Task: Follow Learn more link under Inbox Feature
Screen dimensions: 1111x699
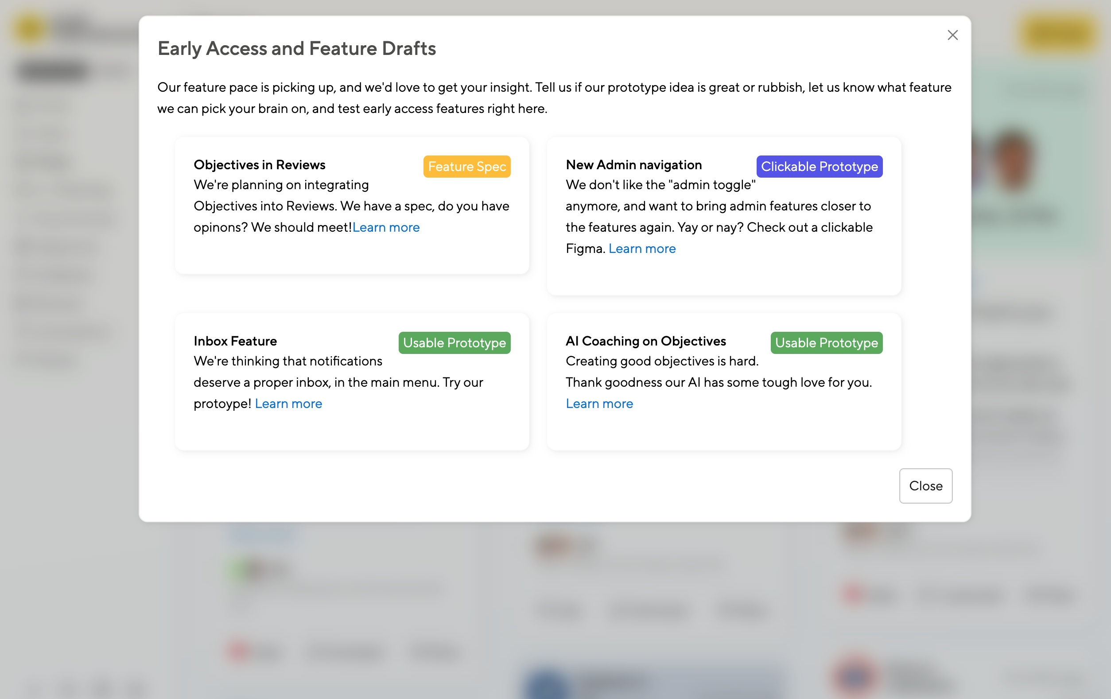Action: [288, 404]
